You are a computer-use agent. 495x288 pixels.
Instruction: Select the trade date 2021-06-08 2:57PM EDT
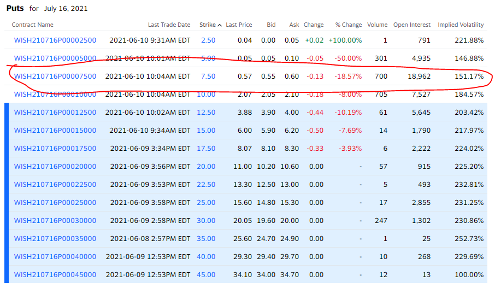coord(150,238)
